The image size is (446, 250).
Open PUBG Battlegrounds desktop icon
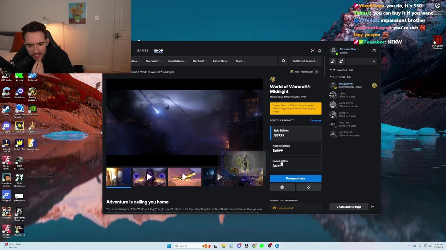pos(20,163)
